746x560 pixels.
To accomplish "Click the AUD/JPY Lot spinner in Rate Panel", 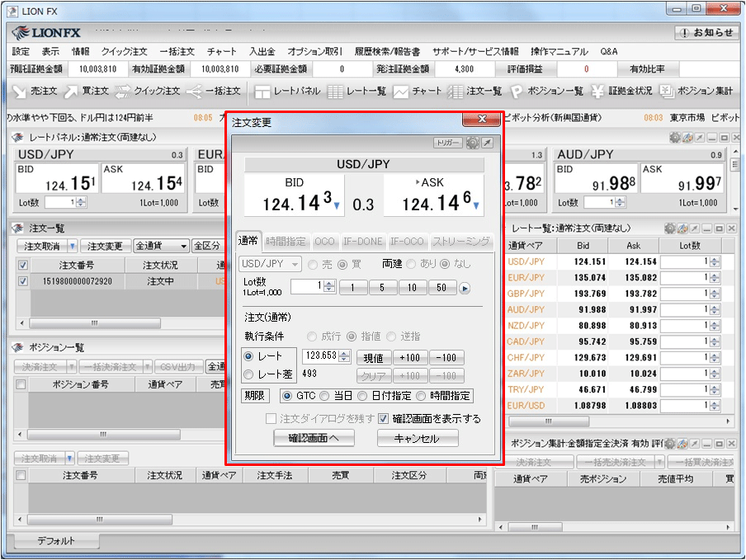I will (620, 203).
